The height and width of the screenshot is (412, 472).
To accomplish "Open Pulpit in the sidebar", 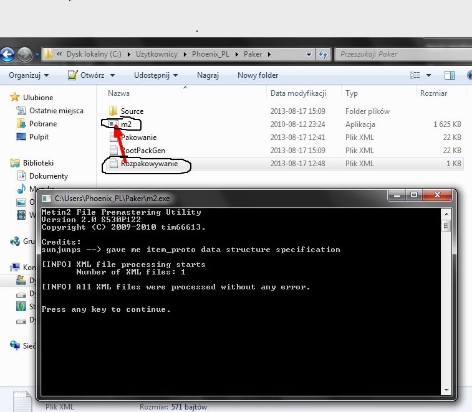I will (x=39, y=137).
